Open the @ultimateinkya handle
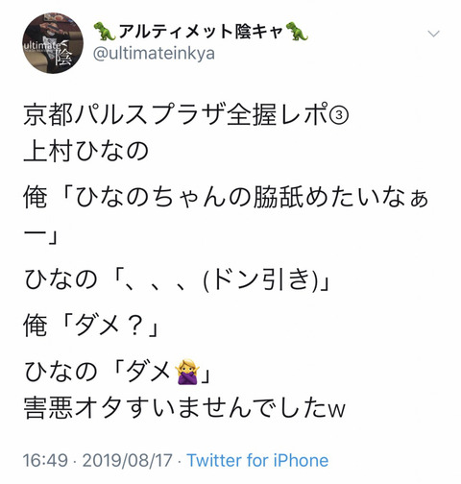This screenshot has height=484, width=461. click(154, 54)
